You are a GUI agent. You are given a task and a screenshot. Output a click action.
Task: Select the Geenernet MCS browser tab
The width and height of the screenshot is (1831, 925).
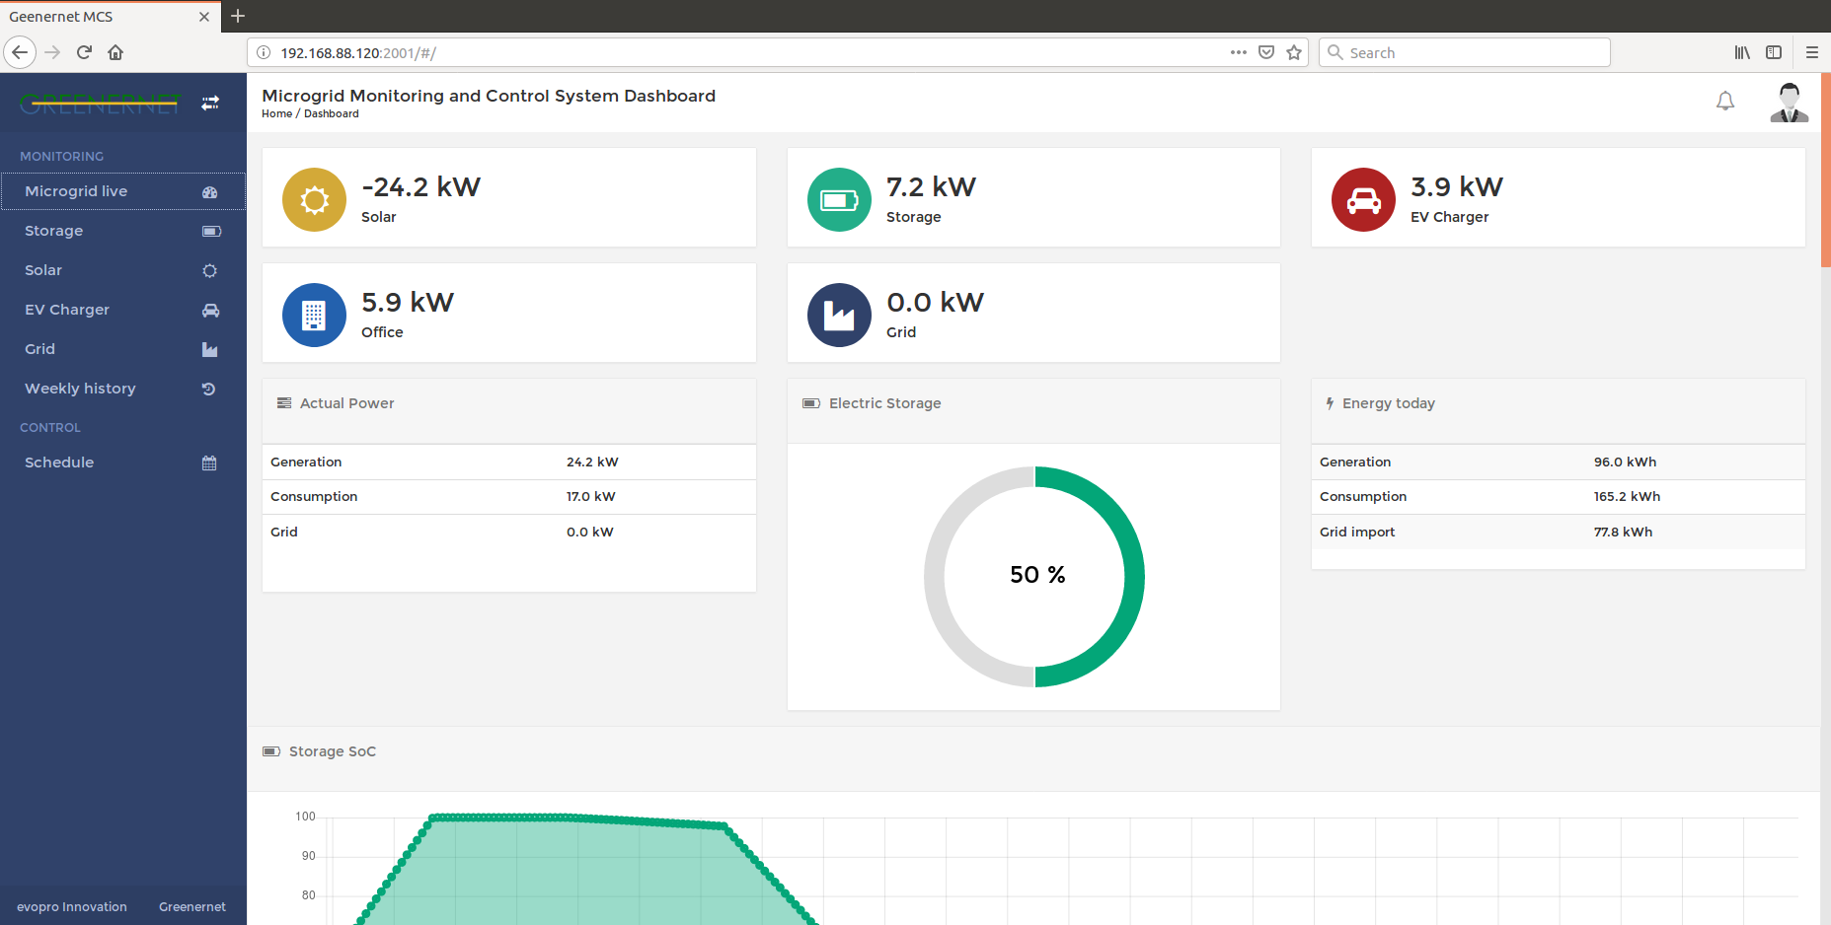click(109, 17)
